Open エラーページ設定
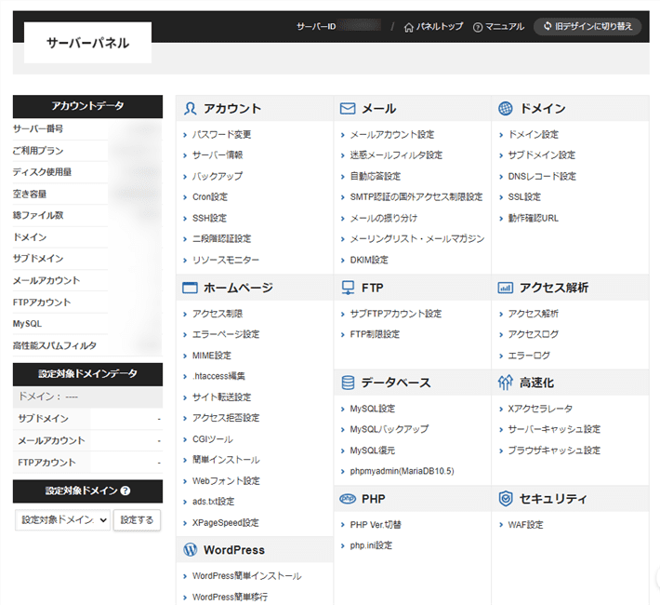The image size is (660, 605). coord(226,334)
